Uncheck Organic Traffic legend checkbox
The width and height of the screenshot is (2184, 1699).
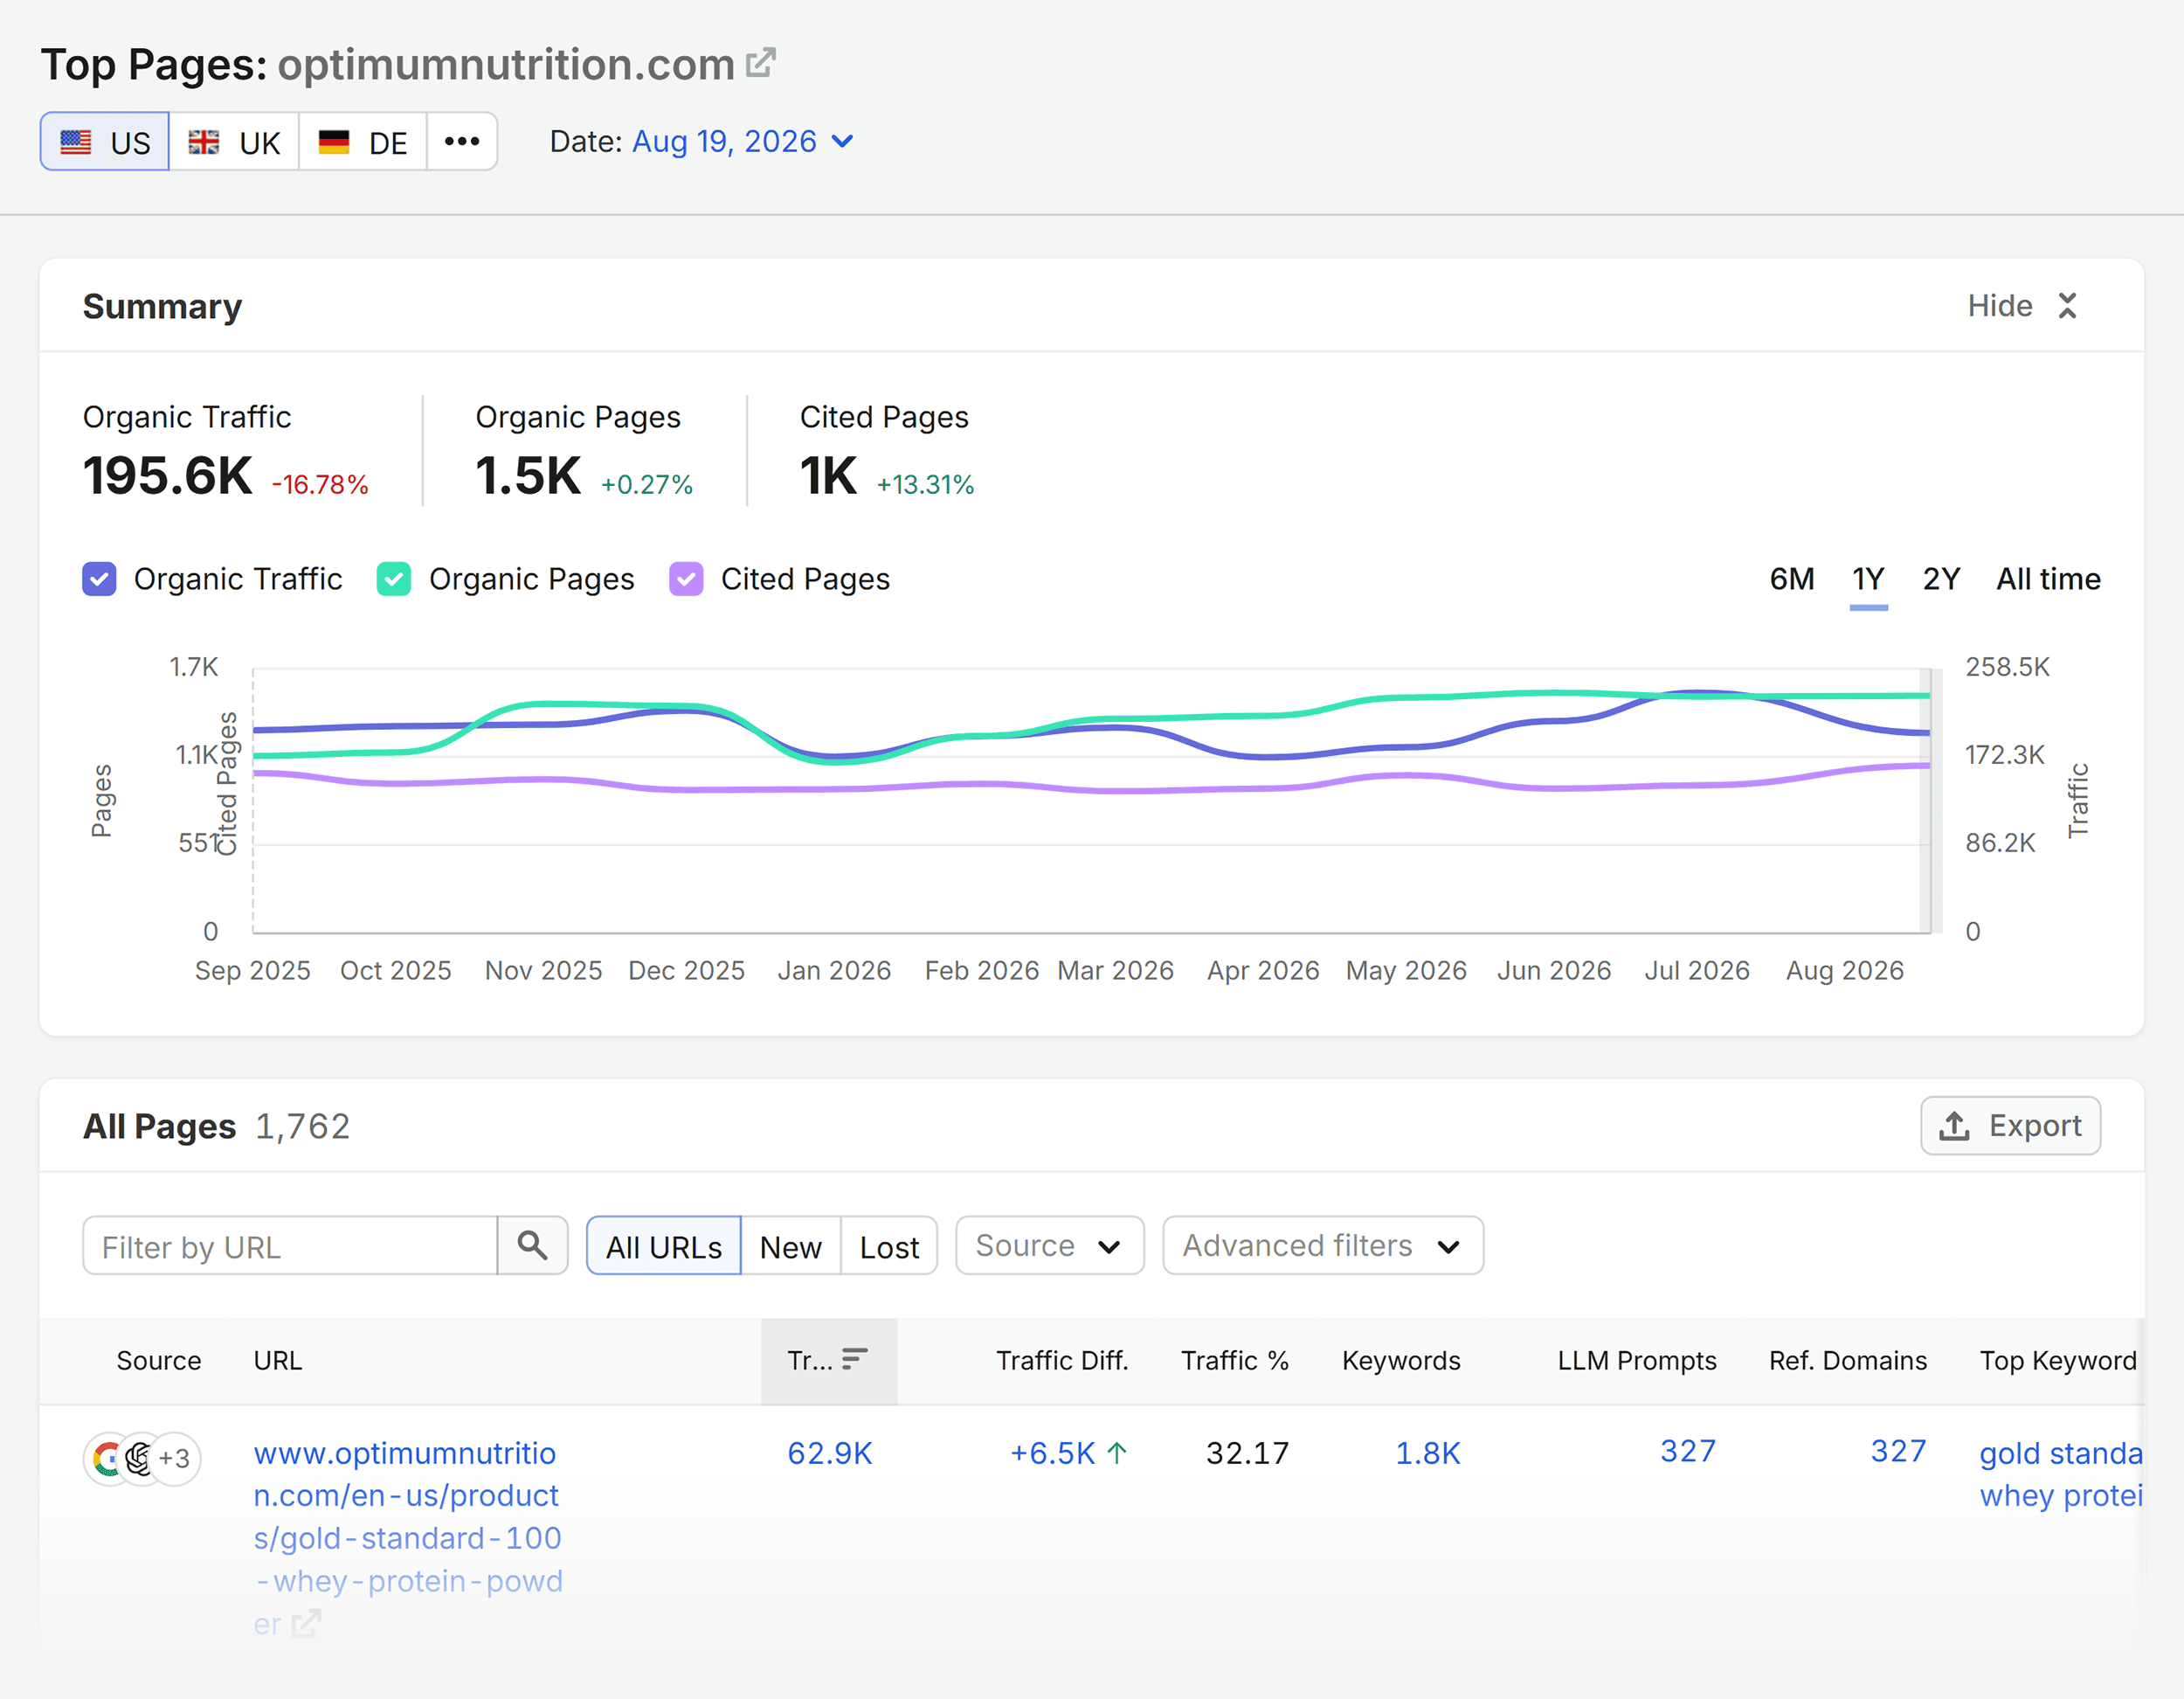point(99,579)
